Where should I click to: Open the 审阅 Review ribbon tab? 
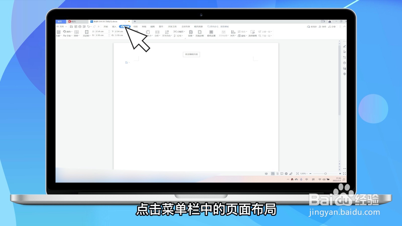point(144,27)
